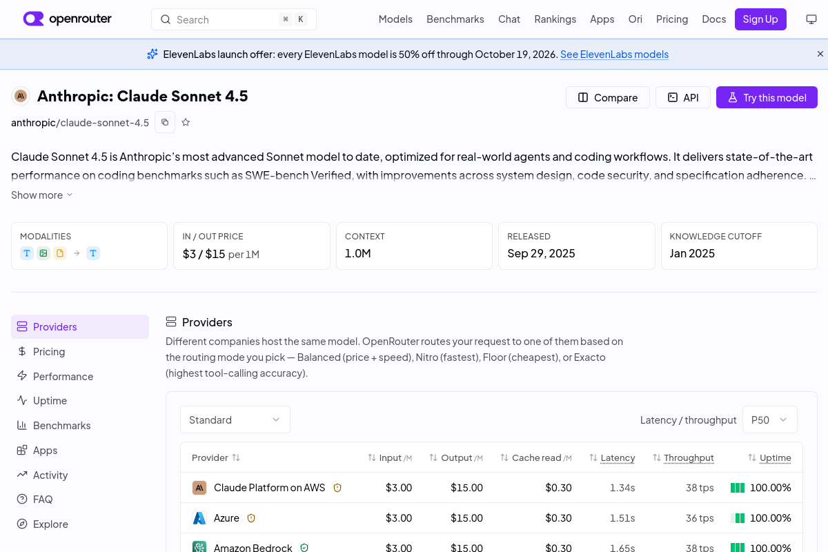Go to Benchmarks in the top navigation
This screenshot has width=828, height=552.
click(455, 19)
